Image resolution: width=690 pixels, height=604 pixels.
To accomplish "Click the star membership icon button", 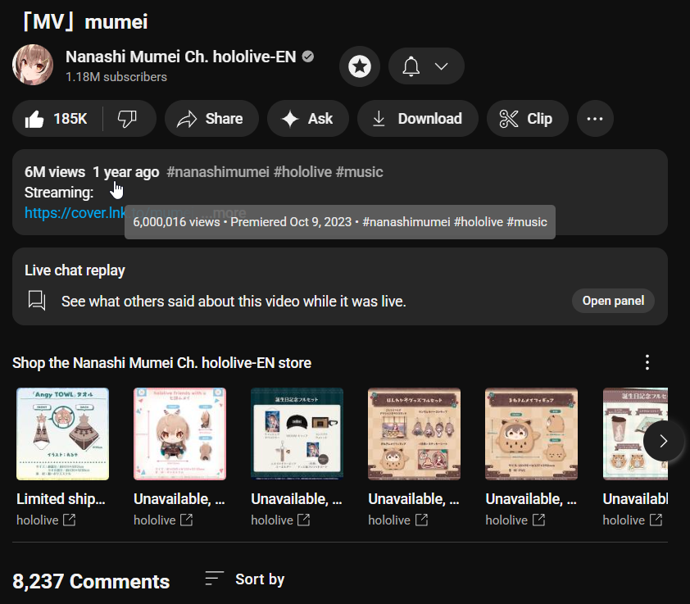I will [x=360, y=66].
